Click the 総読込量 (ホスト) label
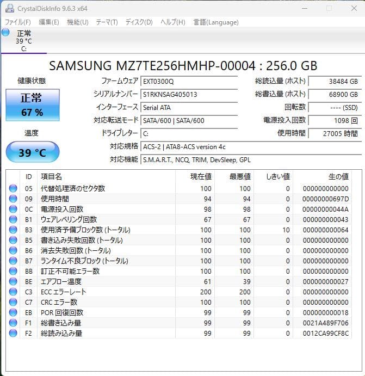Image resolution: width=365 pixels, height=376 pixels. click(280, 81)
